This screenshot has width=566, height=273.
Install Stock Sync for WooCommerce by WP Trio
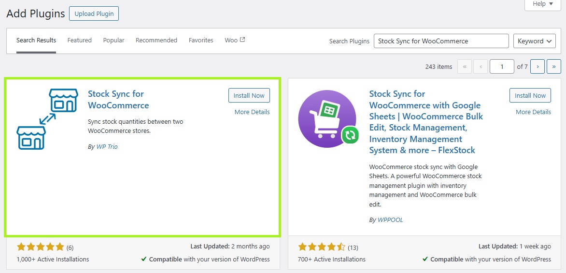(249, 95)
